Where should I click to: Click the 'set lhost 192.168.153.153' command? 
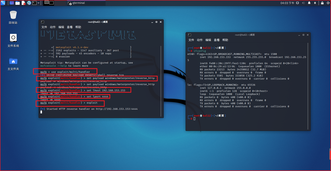point(83,91)
